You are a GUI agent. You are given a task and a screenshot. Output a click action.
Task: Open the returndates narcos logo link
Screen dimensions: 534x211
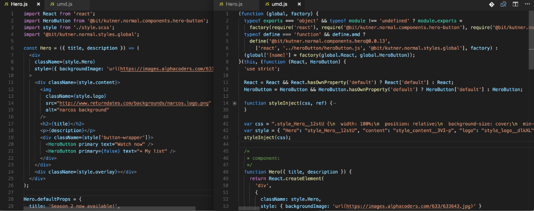133,103
